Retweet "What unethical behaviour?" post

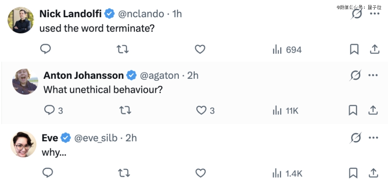(124, 110)
